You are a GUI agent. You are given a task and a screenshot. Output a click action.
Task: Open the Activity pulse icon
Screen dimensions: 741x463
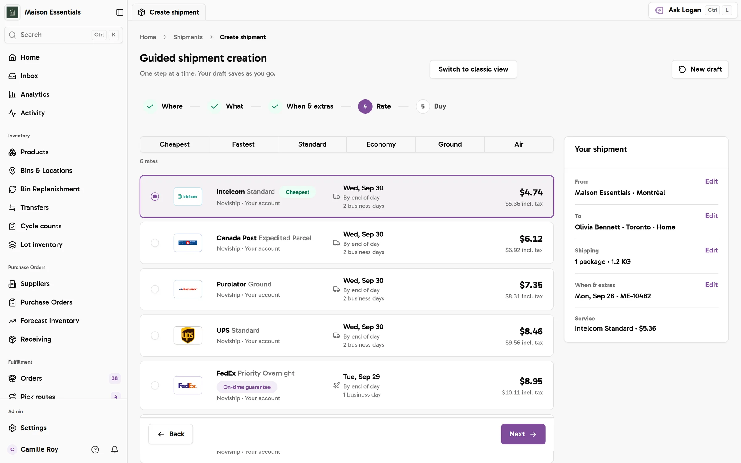pos(12,113)
